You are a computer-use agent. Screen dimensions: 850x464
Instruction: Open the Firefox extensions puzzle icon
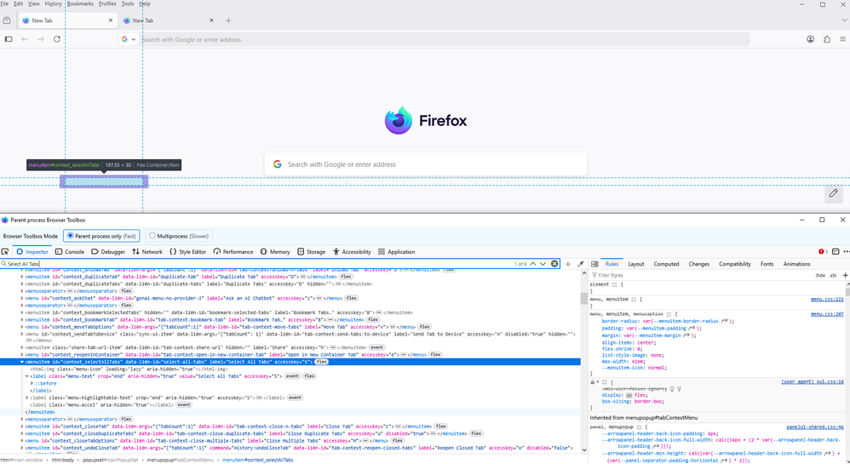point(826,39)
